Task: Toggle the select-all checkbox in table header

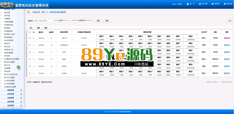Action: [30, 32]
